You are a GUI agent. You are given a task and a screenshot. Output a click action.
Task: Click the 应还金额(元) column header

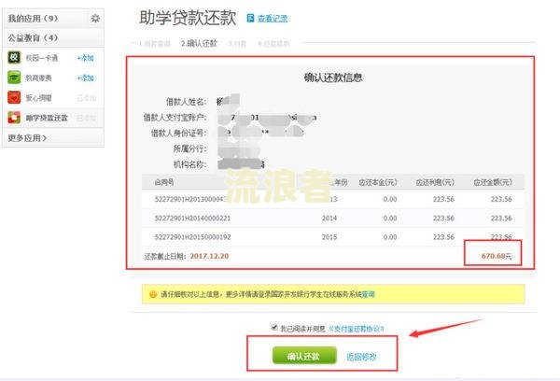point(493,182)
